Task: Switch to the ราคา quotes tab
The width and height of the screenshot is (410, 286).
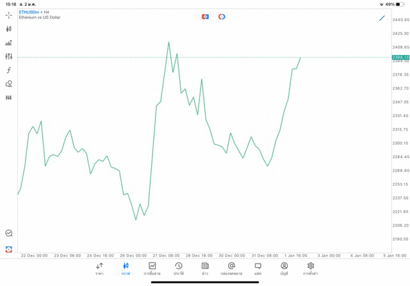Action: point(99,269)
